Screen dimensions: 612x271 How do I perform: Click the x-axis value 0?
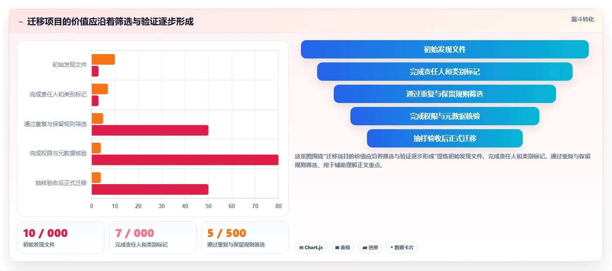tap(91, 206)
